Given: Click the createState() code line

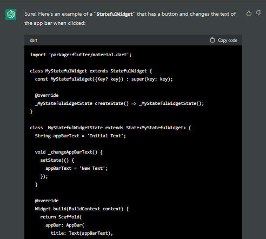Looking at the screenshot, I should [x=119, y=103].
